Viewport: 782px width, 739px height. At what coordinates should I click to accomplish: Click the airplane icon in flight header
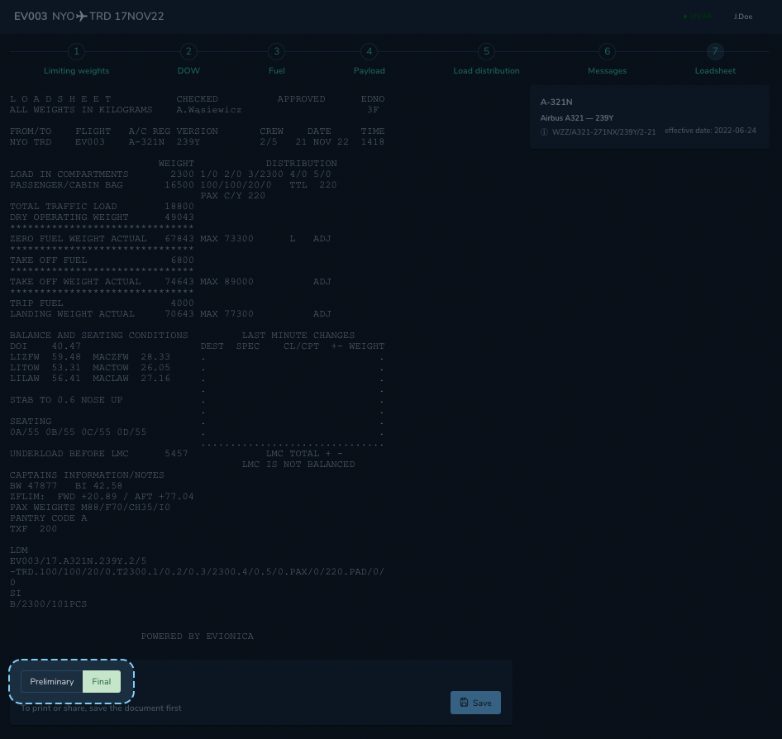click(x=82, y=17)
